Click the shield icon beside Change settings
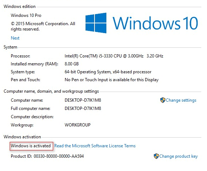The width and height of the screenshot is (207, 171). pyautogui.click(x=163, y=100)
